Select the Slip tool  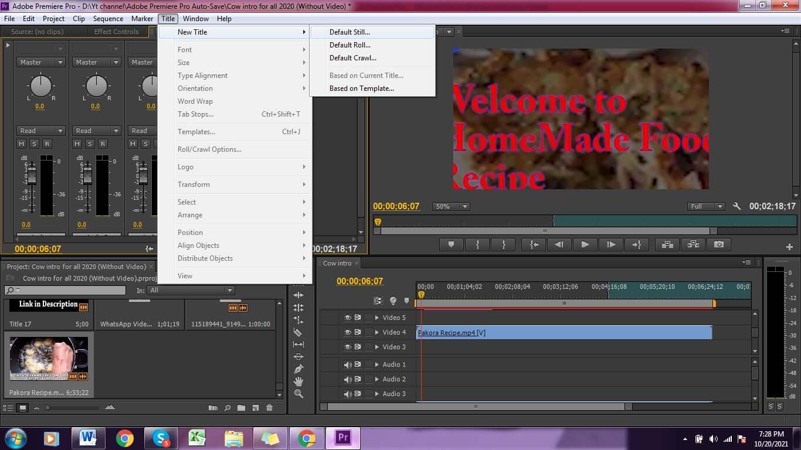coord(298,345)
